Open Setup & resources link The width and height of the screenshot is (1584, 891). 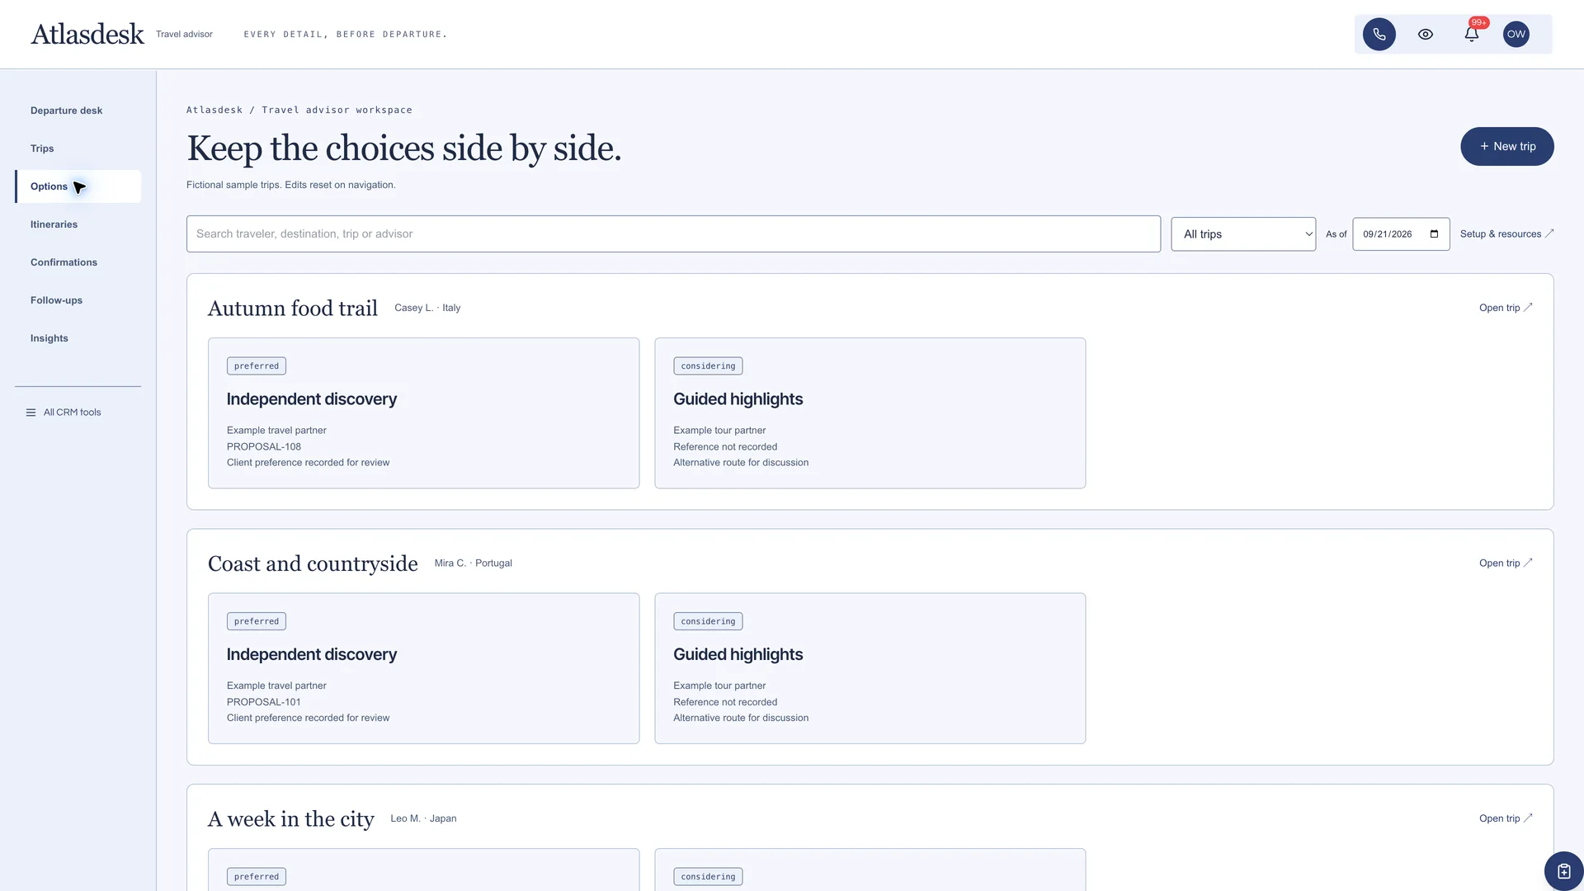pyautogui.click(x=1506, y=234)
